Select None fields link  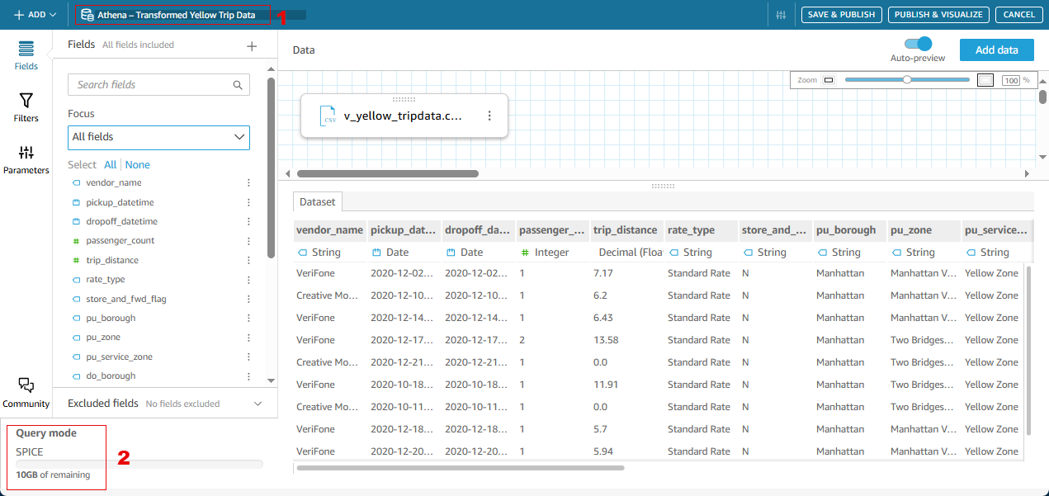138,165
